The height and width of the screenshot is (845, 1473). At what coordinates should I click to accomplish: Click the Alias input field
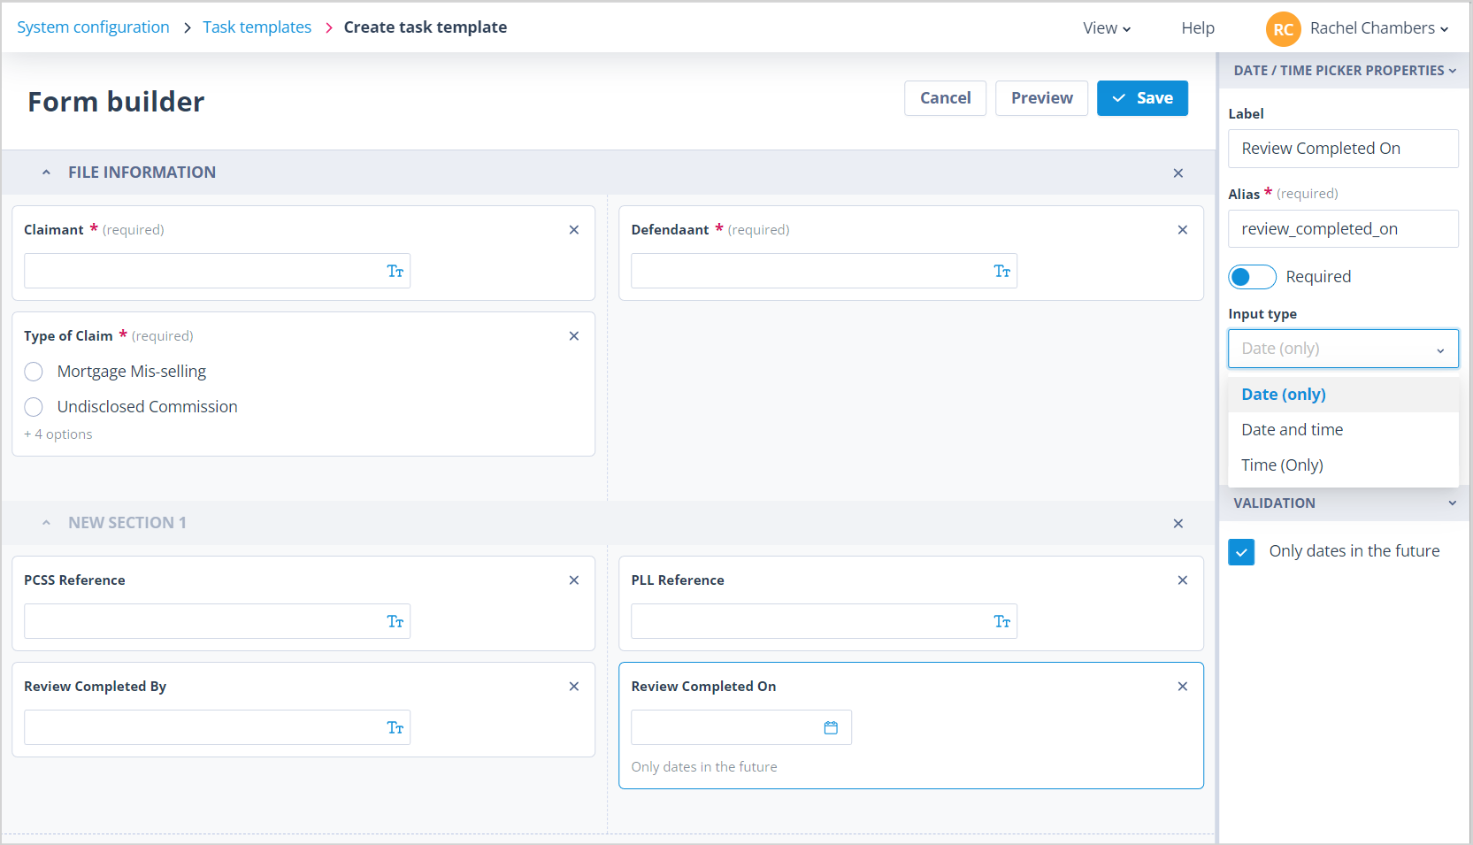pos(1343,229)
